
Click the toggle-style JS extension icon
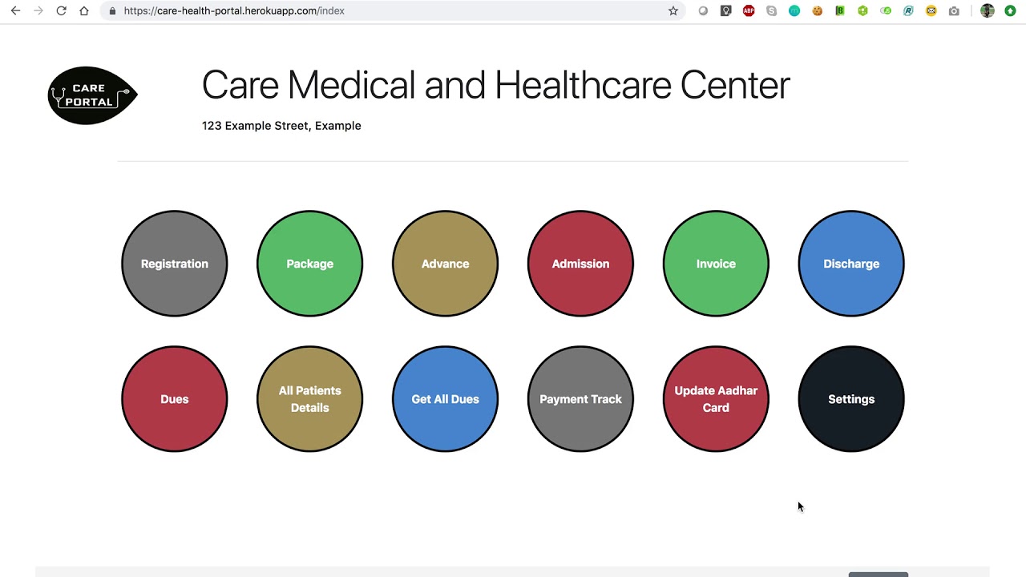886,11
